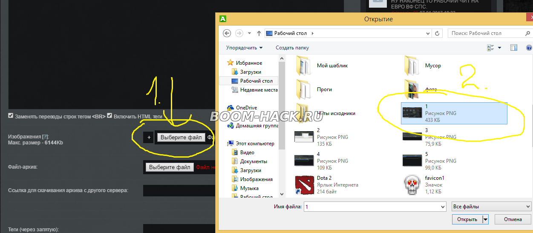The height and width of the screenshot is (233, 533).
Task: Toggle the preview pane icon
Action: click(514, 48)
